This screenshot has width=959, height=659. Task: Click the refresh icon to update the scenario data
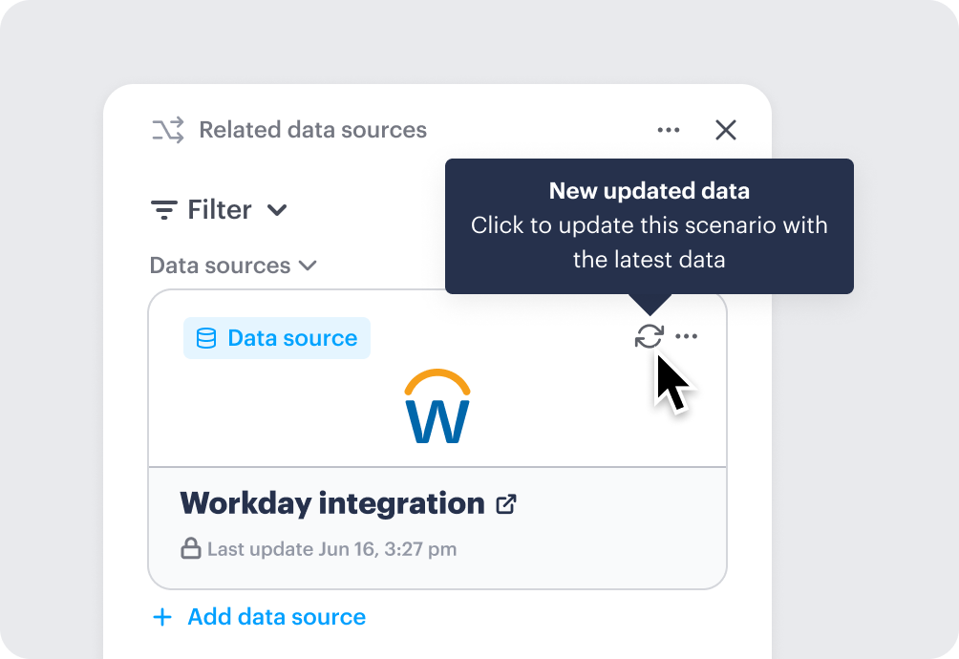point(649,336)
